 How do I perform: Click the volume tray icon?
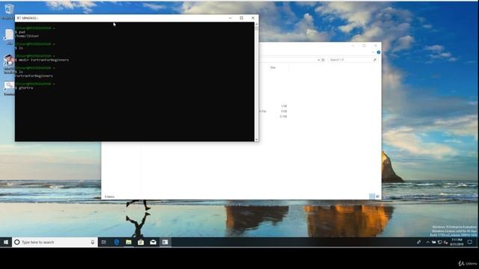[446, 242]
